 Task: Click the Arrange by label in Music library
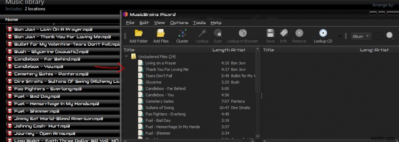(x=383, y=5)
